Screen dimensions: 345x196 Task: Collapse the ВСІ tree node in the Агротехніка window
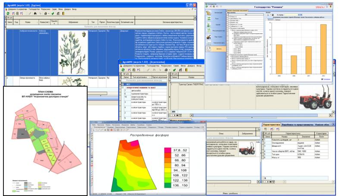click(123, 85)
